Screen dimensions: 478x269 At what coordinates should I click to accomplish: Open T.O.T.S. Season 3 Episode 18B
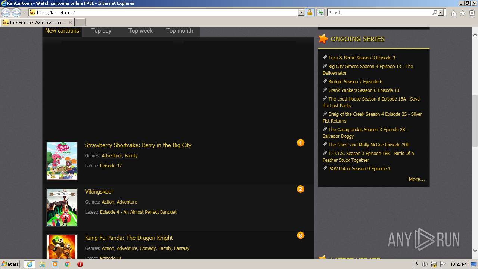pyautogui.click(x=368, y=157)
